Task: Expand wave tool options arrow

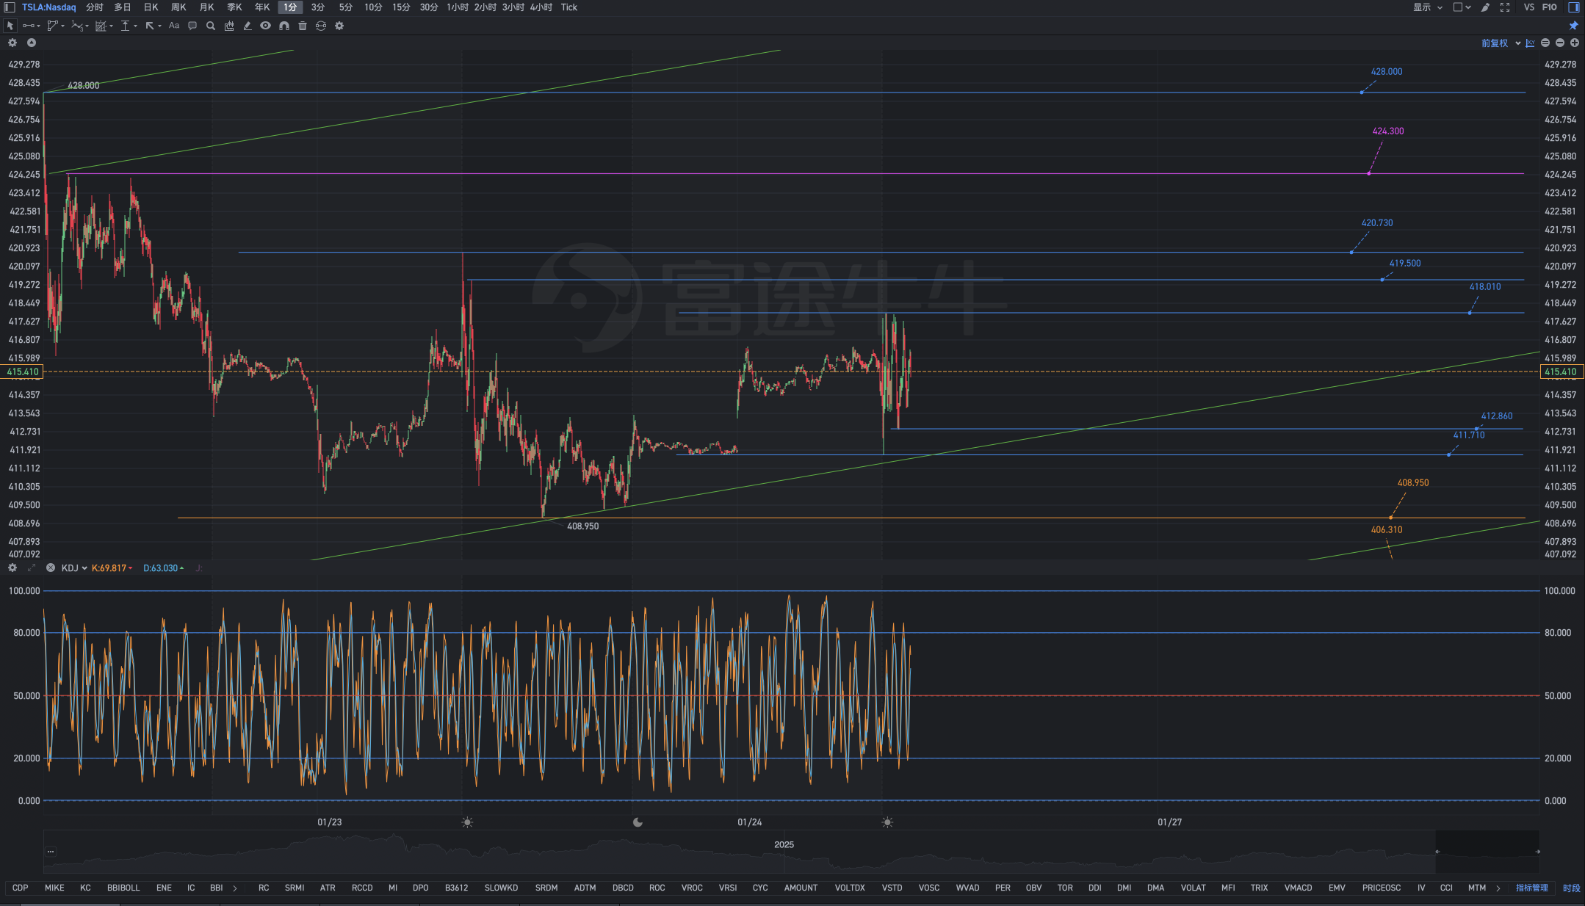Action: [x=87, y=26]
